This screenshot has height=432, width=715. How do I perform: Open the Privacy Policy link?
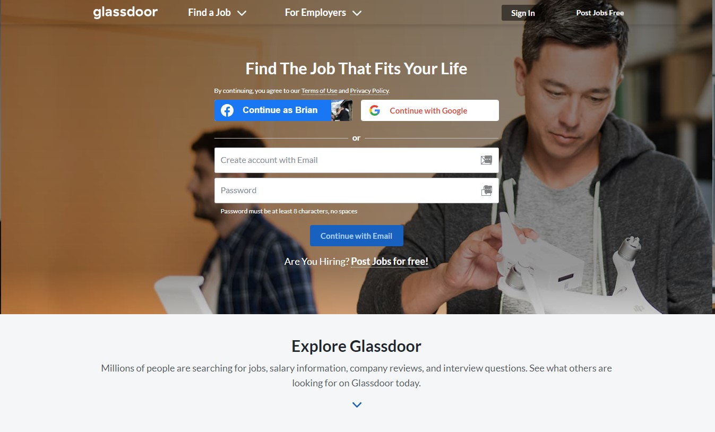coord(369,91)
